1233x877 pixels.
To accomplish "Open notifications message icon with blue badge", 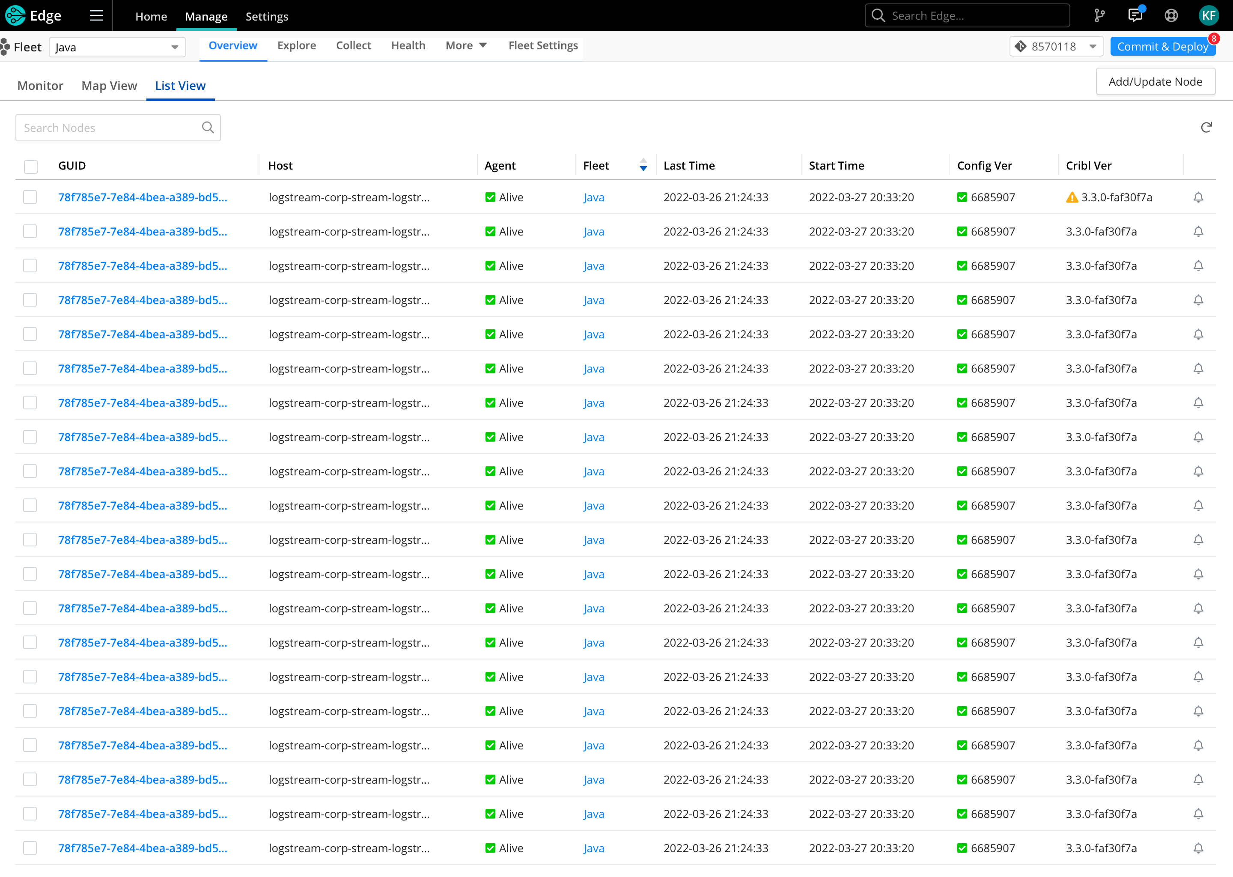I will click(1135, 15).
